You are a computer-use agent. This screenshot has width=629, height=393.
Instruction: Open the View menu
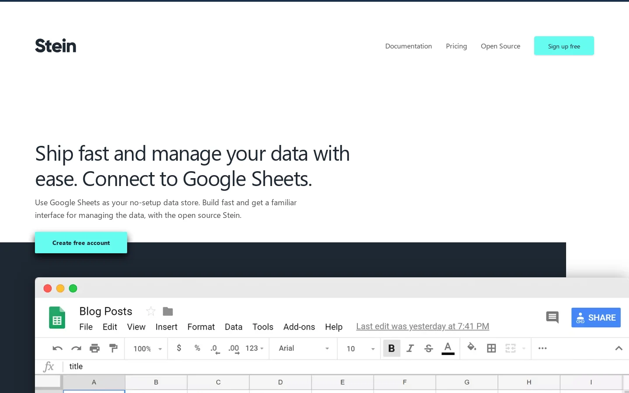coord(136,327)
